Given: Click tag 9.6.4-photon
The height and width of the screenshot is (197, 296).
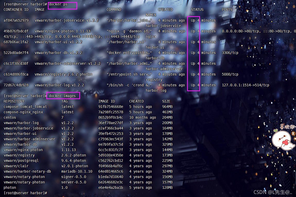Looking at the screenshot, I should [74, 161].
